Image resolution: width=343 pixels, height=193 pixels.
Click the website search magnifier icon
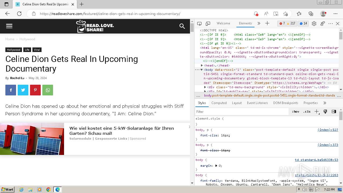(x=182, y=26)
